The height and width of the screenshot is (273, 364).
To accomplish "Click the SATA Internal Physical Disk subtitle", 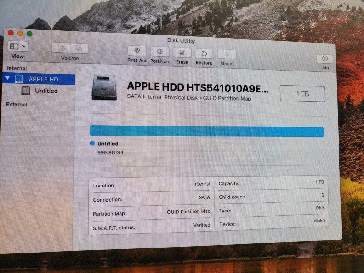I will 189,98.
